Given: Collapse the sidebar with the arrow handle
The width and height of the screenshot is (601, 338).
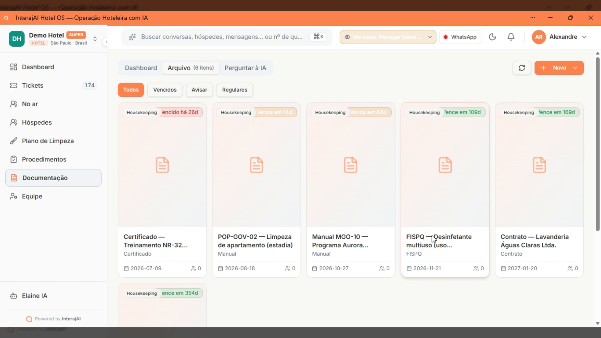Looking at the screenshot, I should click(x=106, y=42).
